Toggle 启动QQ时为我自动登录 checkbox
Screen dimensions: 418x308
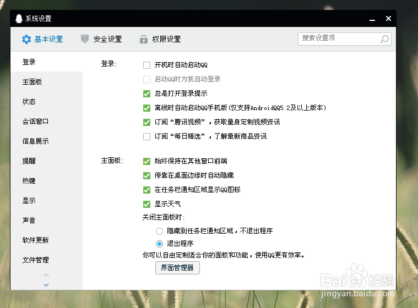(x=146, y=79)
